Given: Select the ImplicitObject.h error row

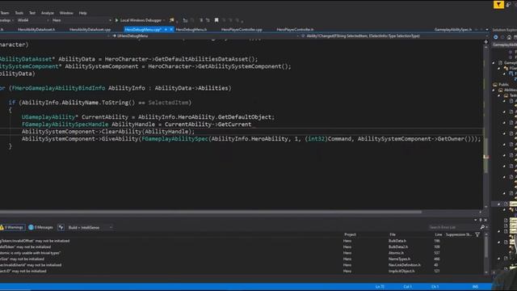Looking at the screenshot, I should [242, 272].
